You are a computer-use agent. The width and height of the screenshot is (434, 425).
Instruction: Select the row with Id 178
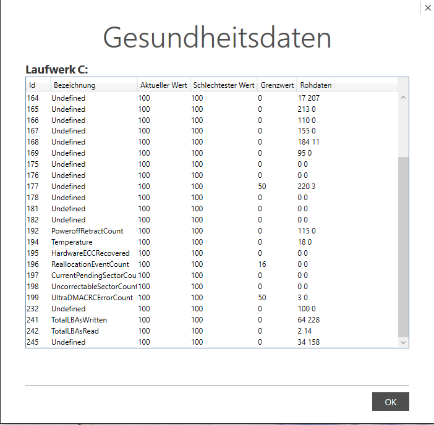(211, 198)
